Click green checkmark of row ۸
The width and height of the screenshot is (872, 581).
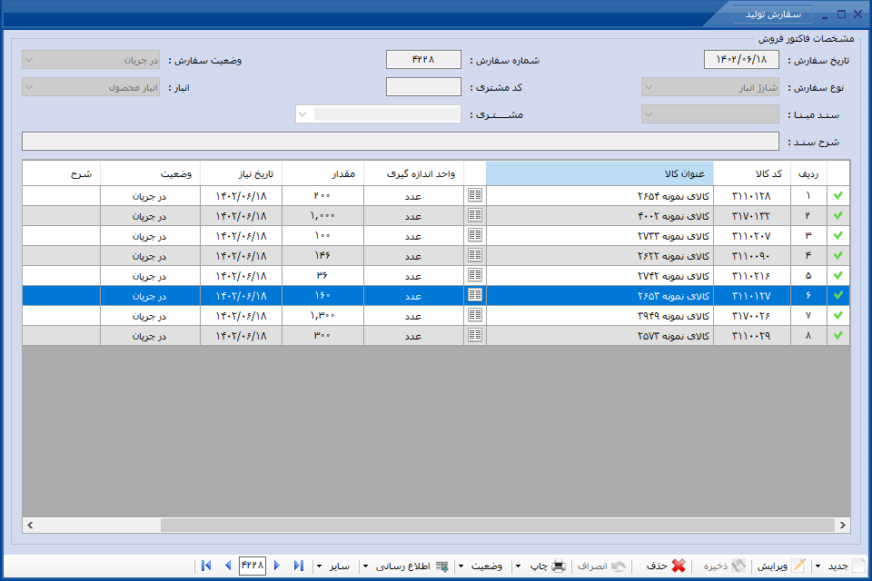[838, 335]
